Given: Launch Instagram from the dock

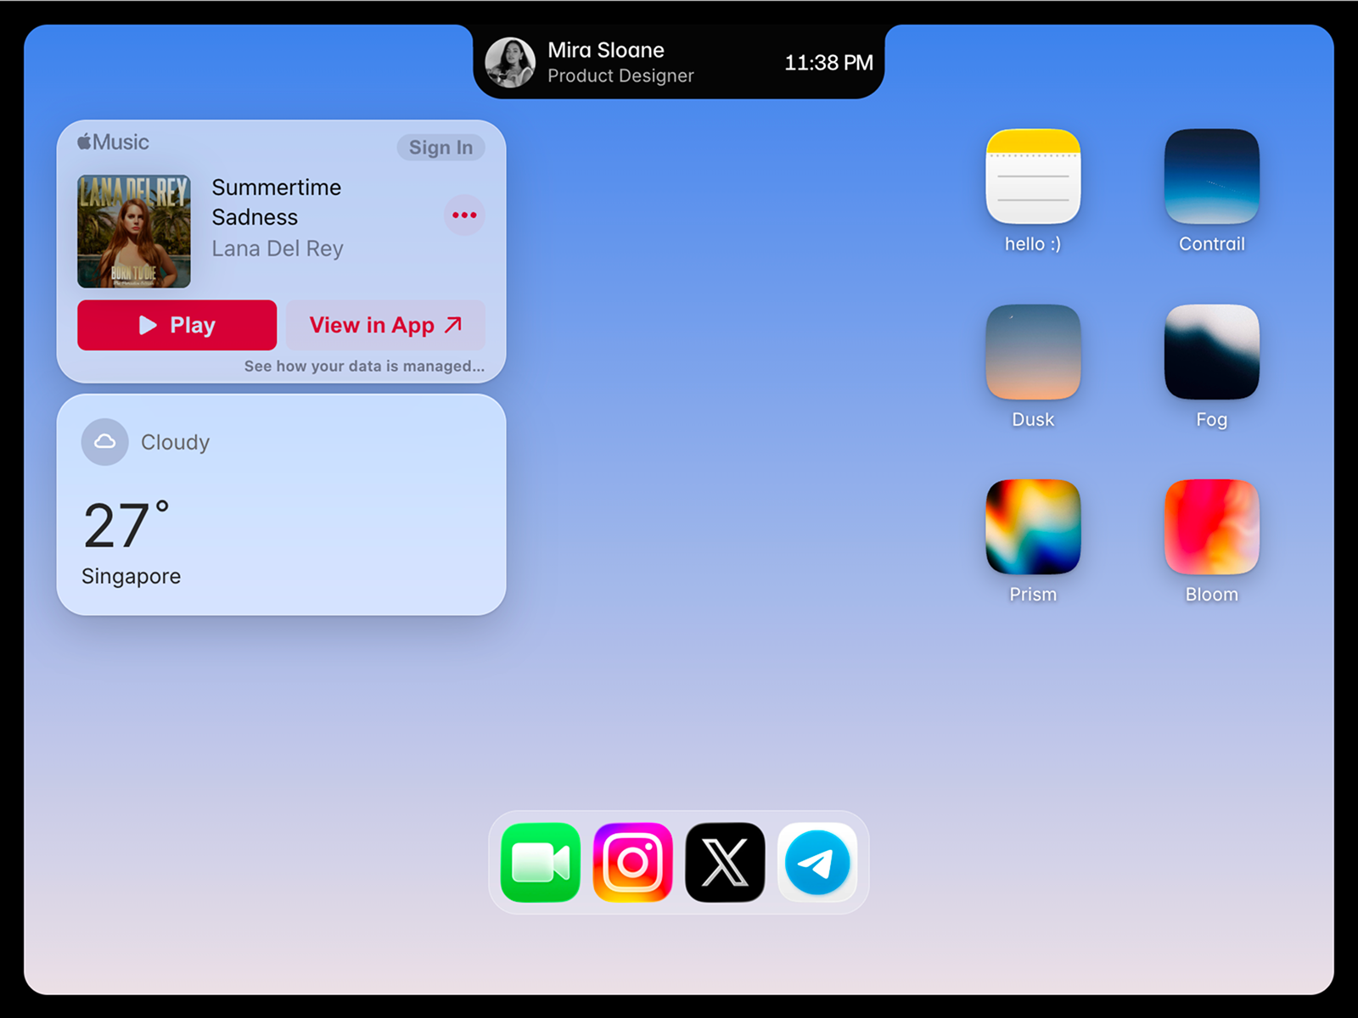Looking at the screenshot, I should tap(633, 863).
